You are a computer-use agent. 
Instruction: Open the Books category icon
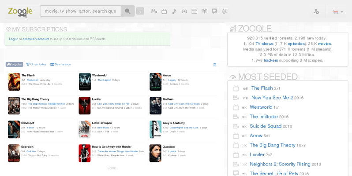pos(204,11)
